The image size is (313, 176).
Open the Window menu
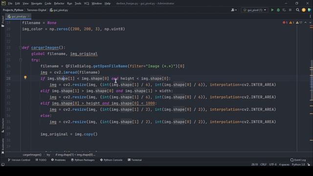pos(97,3)
